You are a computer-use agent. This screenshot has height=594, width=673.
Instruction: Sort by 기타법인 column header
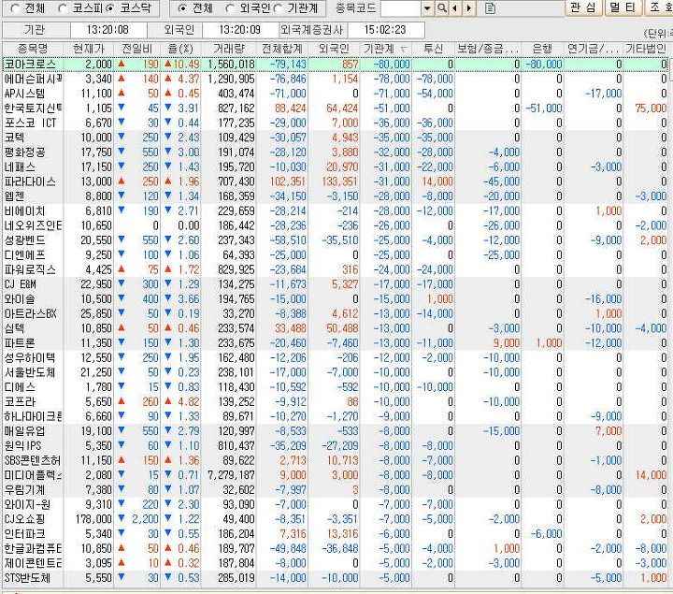coord(646,49)
